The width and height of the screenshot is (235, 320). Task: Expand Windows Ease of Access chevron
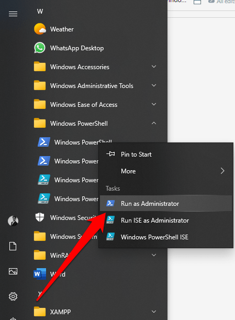point(154,104)
